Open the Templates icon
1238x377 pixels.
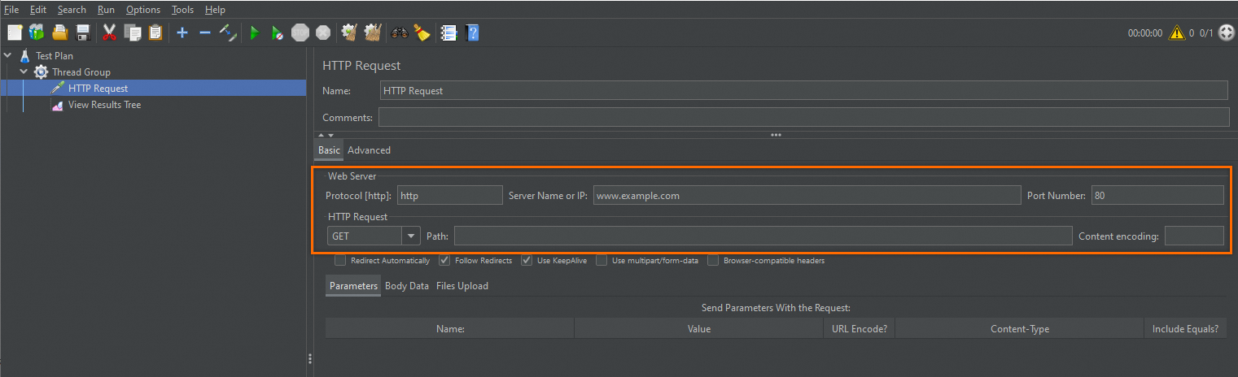click(x=37, y=32)
